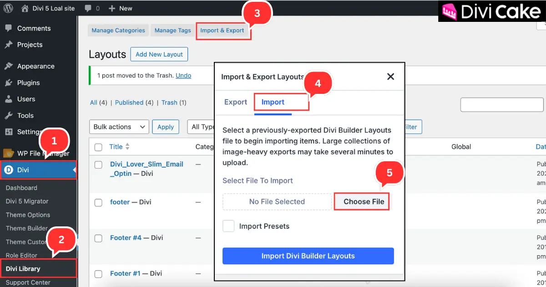The height and width of the screenshot is (287, 546).
Task: Switch to the Export tab
Action: click(x=236, y=102)
